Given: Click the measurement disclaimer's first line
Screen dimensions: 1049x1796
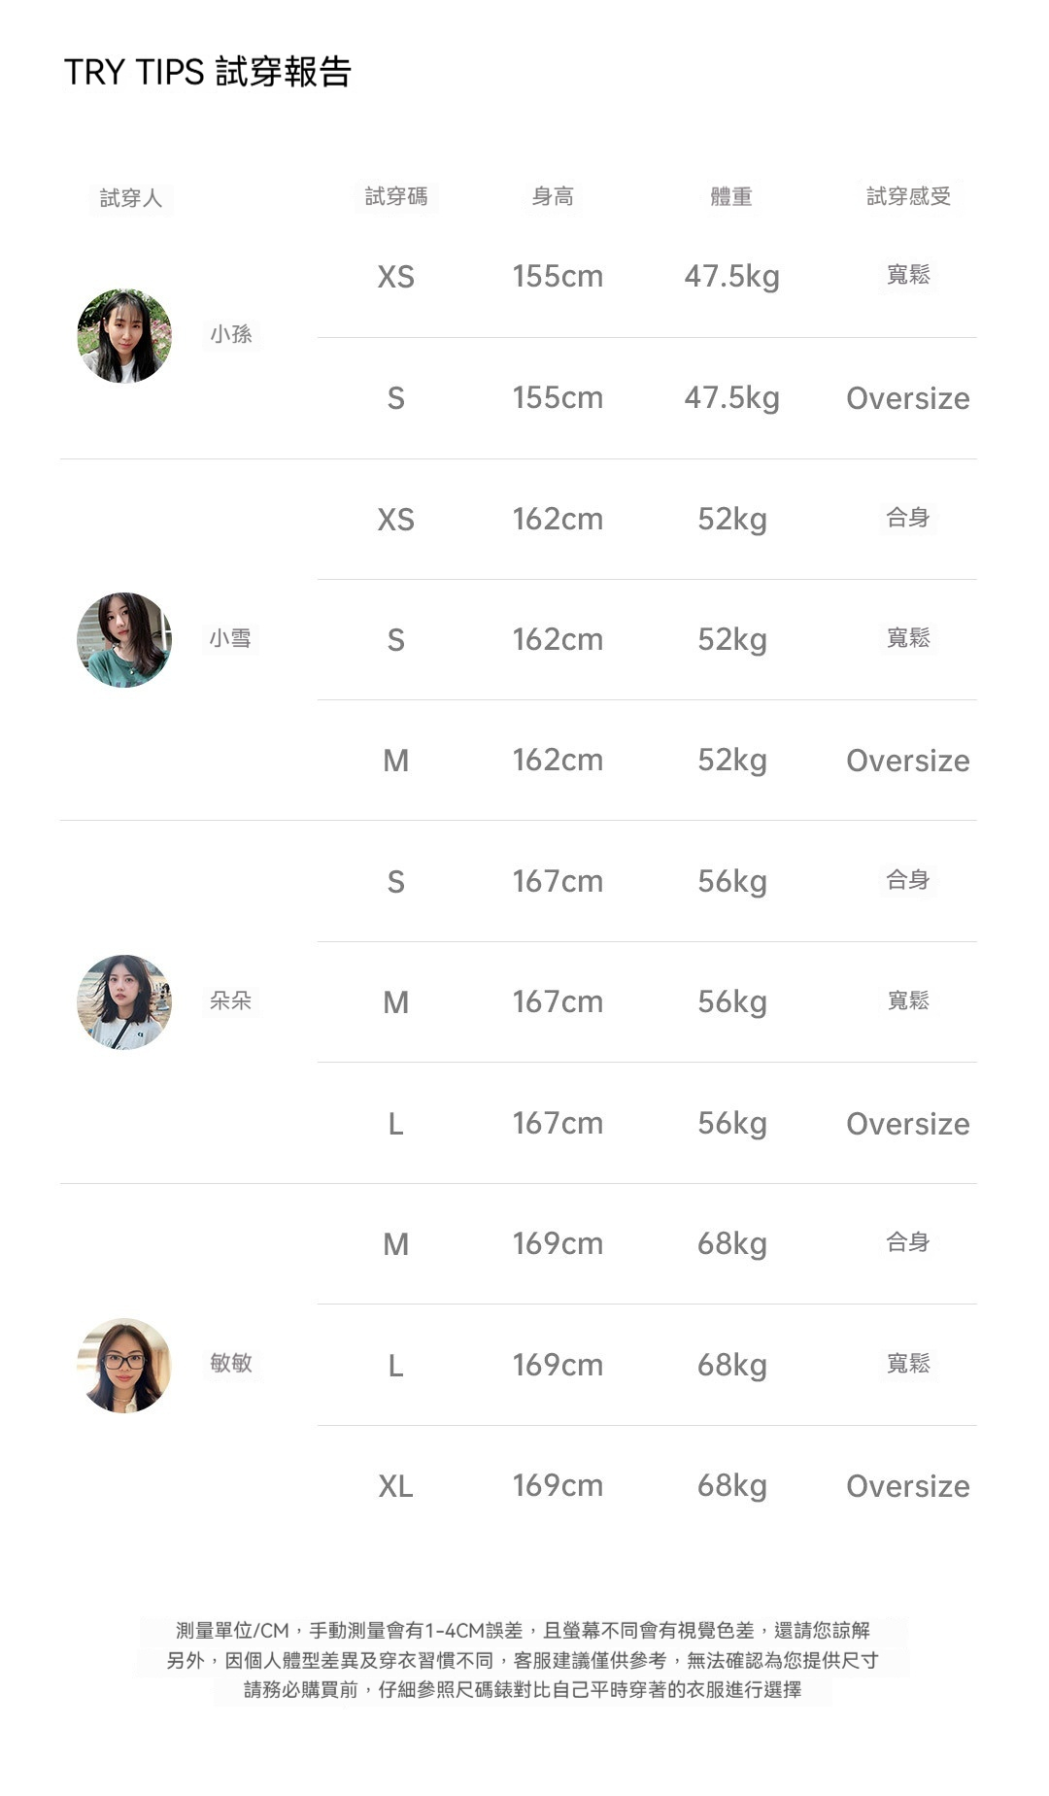Looking at the screenshot, I should pos(523,1630).
